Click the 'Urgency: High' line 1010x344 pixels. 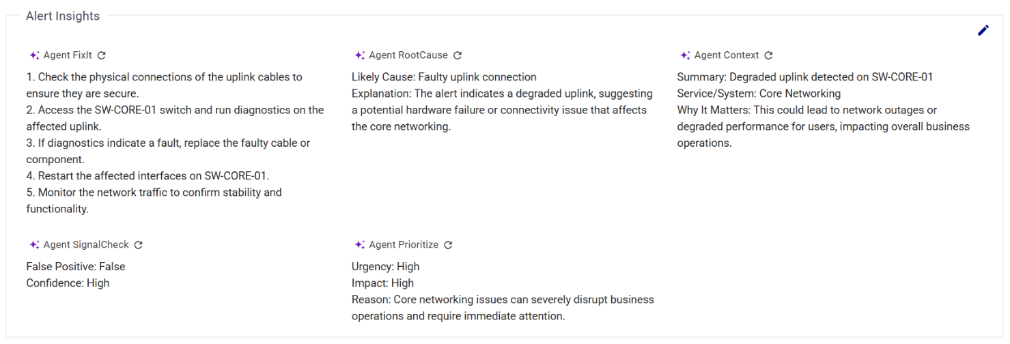(x=385, y=267)
